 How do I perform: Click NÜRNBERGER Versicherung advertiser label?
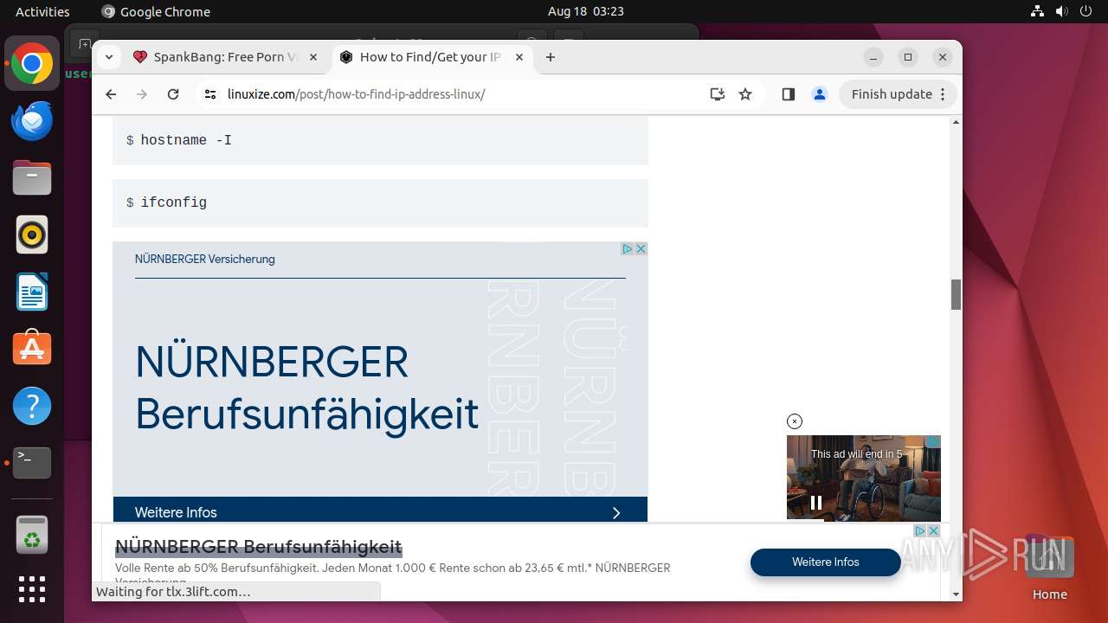pos(204,259)
